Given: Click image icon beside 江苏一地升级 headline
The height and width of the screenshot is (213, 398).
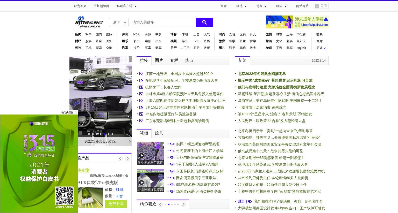Looking at the screenshot, I should (141, 74).
